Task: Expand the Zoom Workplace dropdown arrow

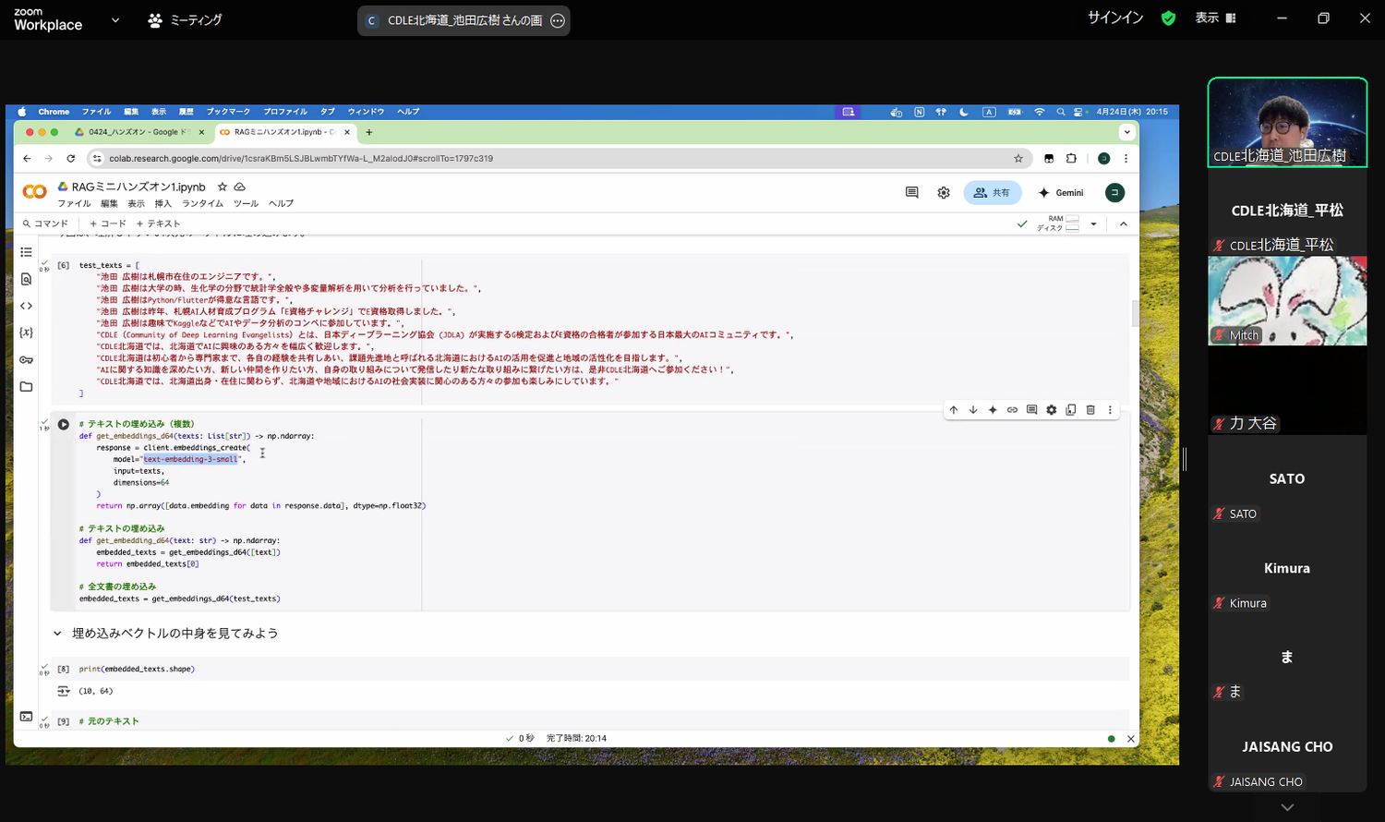Action: 114,19
